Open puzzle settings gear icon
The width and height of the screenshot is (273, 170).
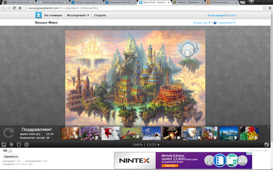[26, 145]
